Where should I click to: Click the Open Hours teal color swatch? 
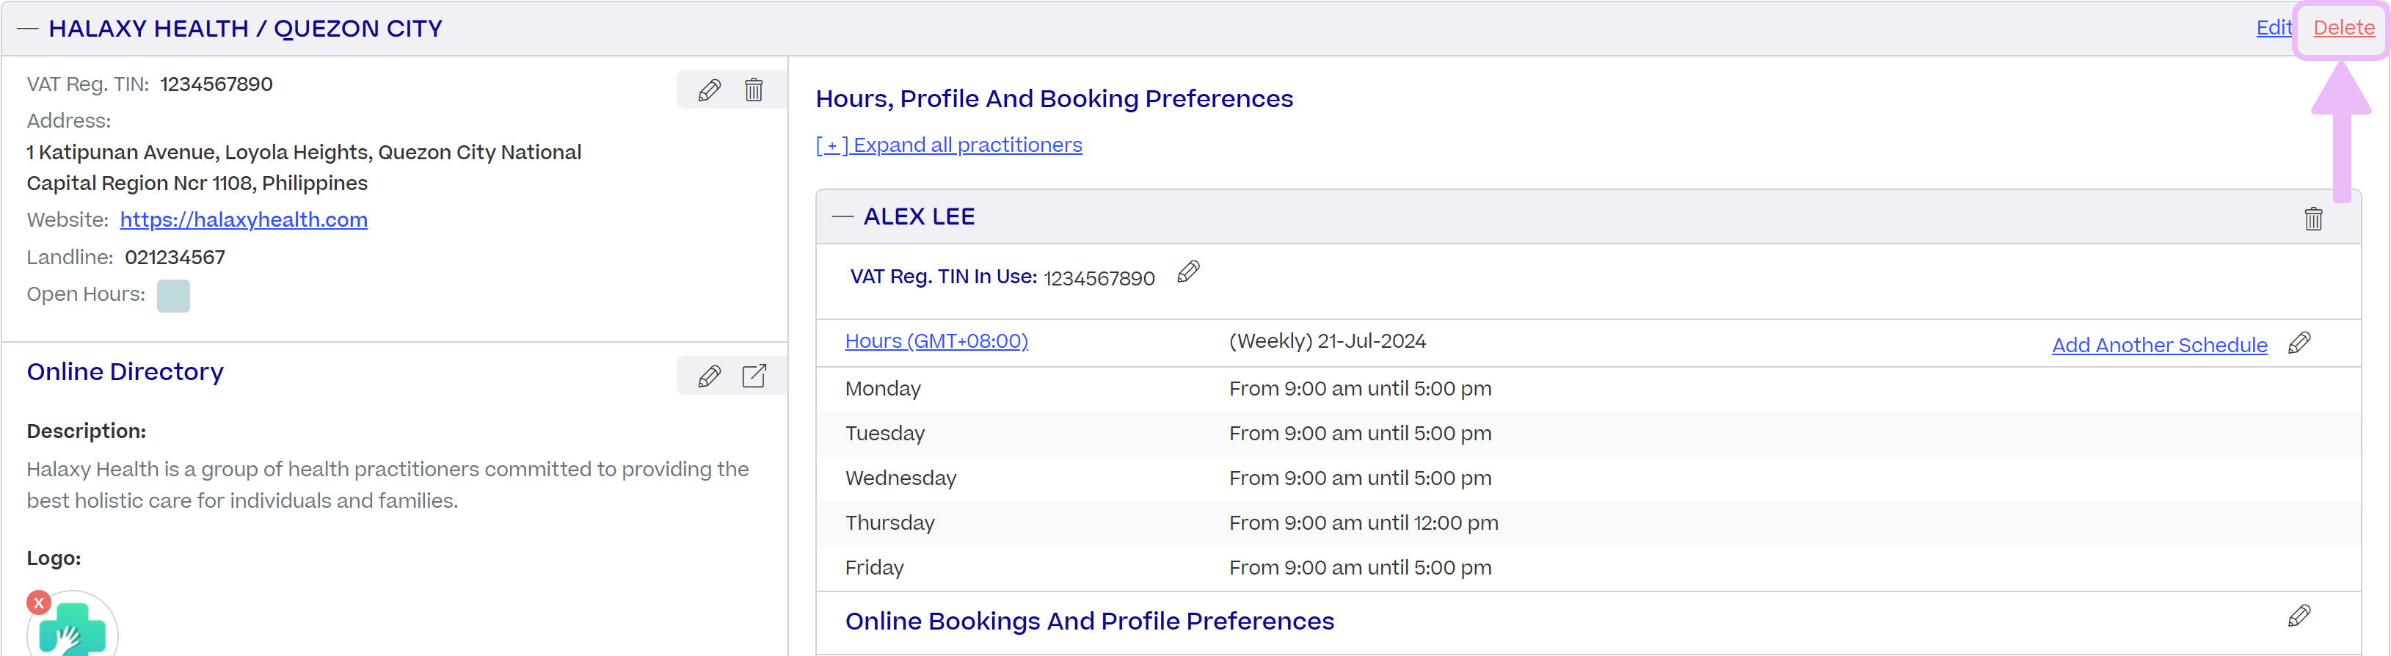(174, 296)
